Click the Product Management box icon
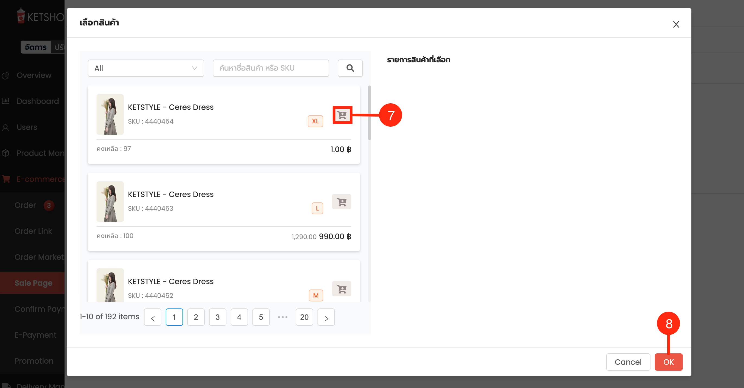The image size is (744, 388). pos(5,153)
